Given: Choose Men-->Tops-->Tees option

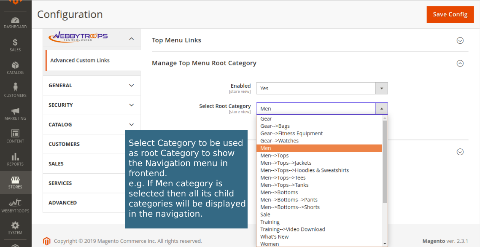Looking at the screenshot, I should pyautogui.click(x=319, y=177).
